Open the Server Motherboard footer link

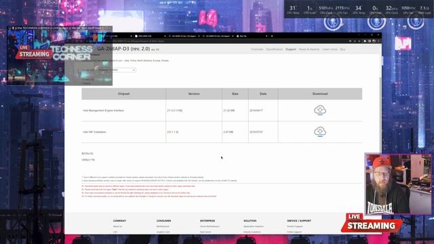pos(210,226)
